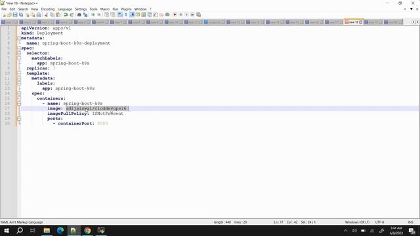This screenshot has width=420, height=236.
Task: Show the Document Map panel
Action: 144,14
